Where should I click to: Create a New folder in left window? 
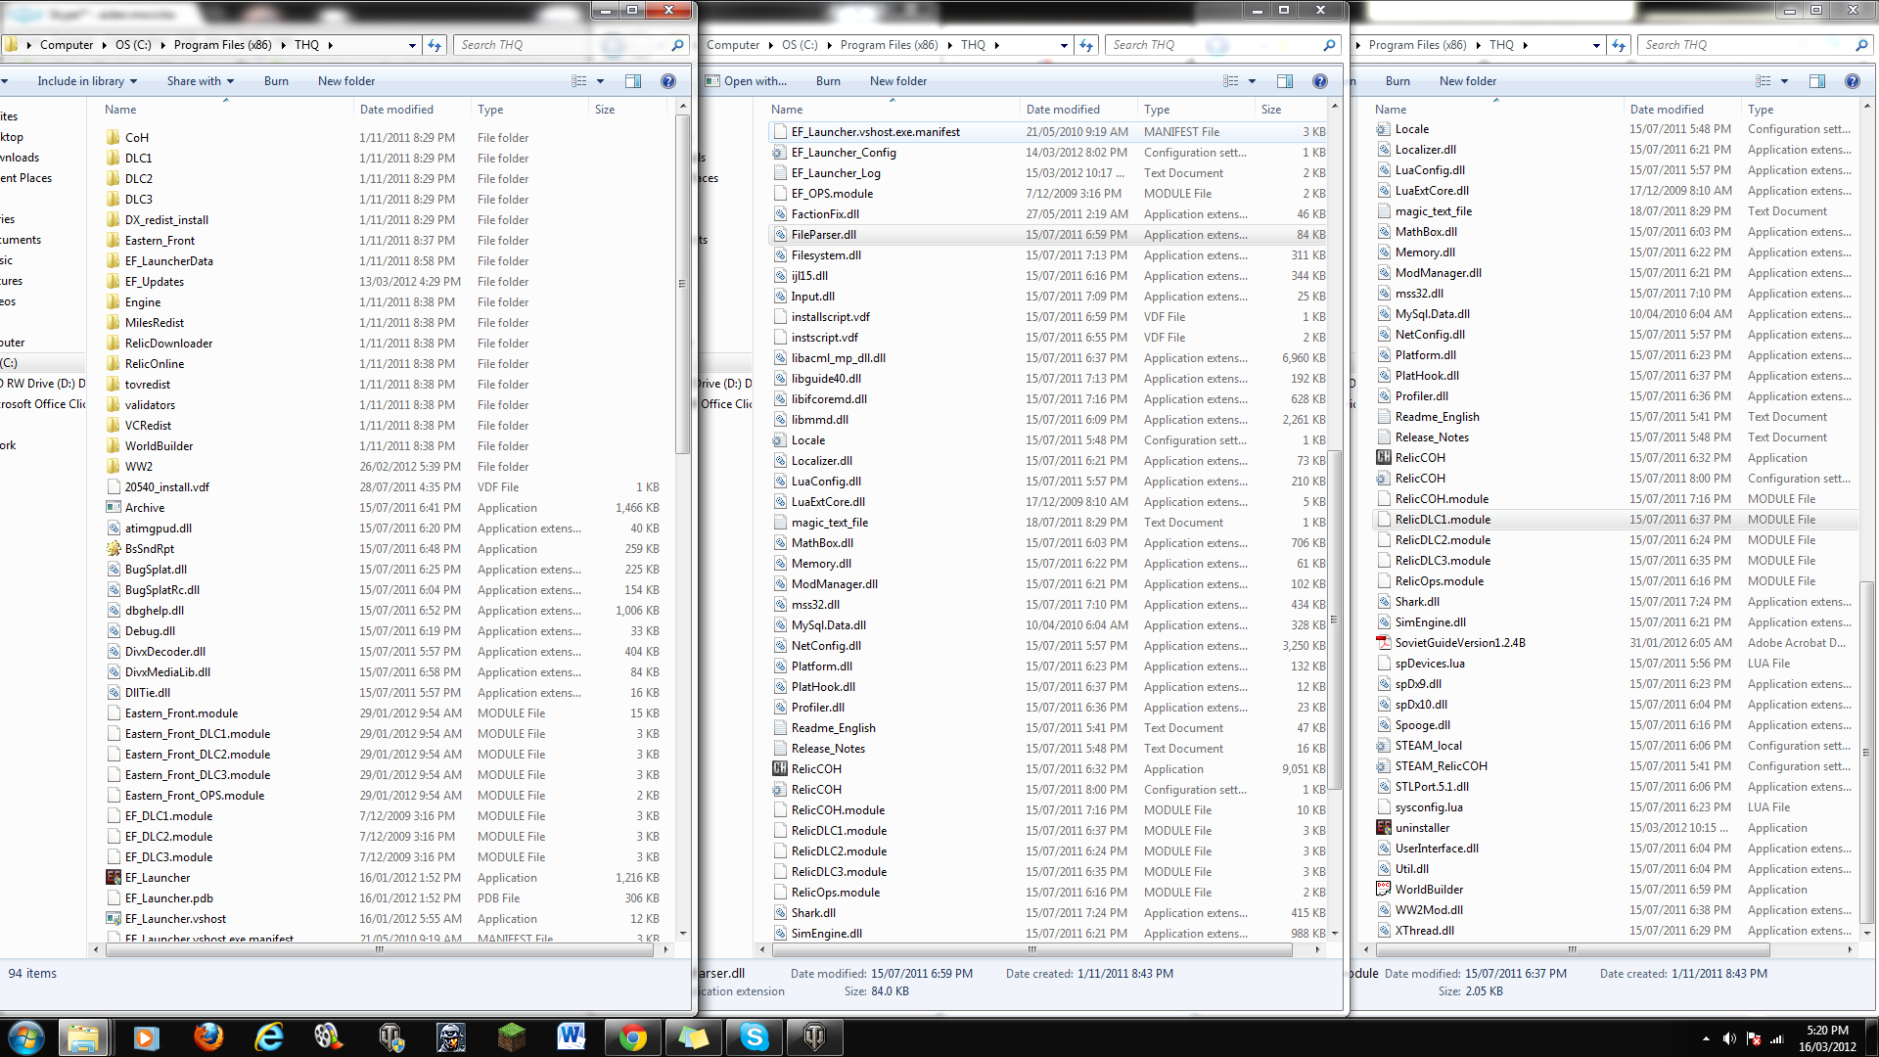click(x=346, y=81)
